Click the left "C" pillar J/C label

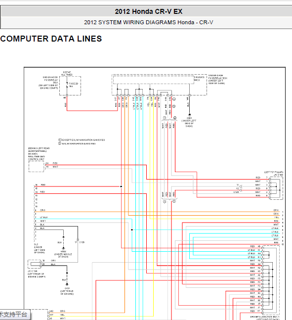(x=274, y=174)
